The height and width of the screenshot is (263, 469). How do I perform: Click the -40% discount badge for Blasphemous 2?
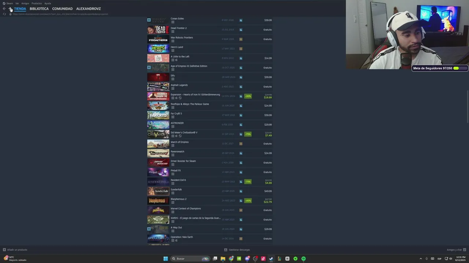click(248, 201)
